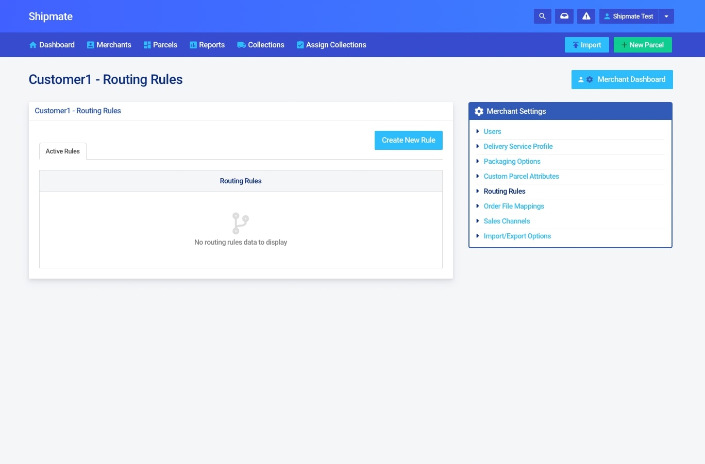This screenshot has width=705, height=464.
Task: Click the 'No routing rules data to display' text
Action: [x=241, y=242]
